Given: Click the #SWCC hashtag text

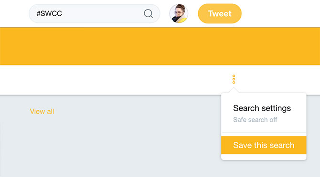Looking at the screenshot, I should [49, 13].
